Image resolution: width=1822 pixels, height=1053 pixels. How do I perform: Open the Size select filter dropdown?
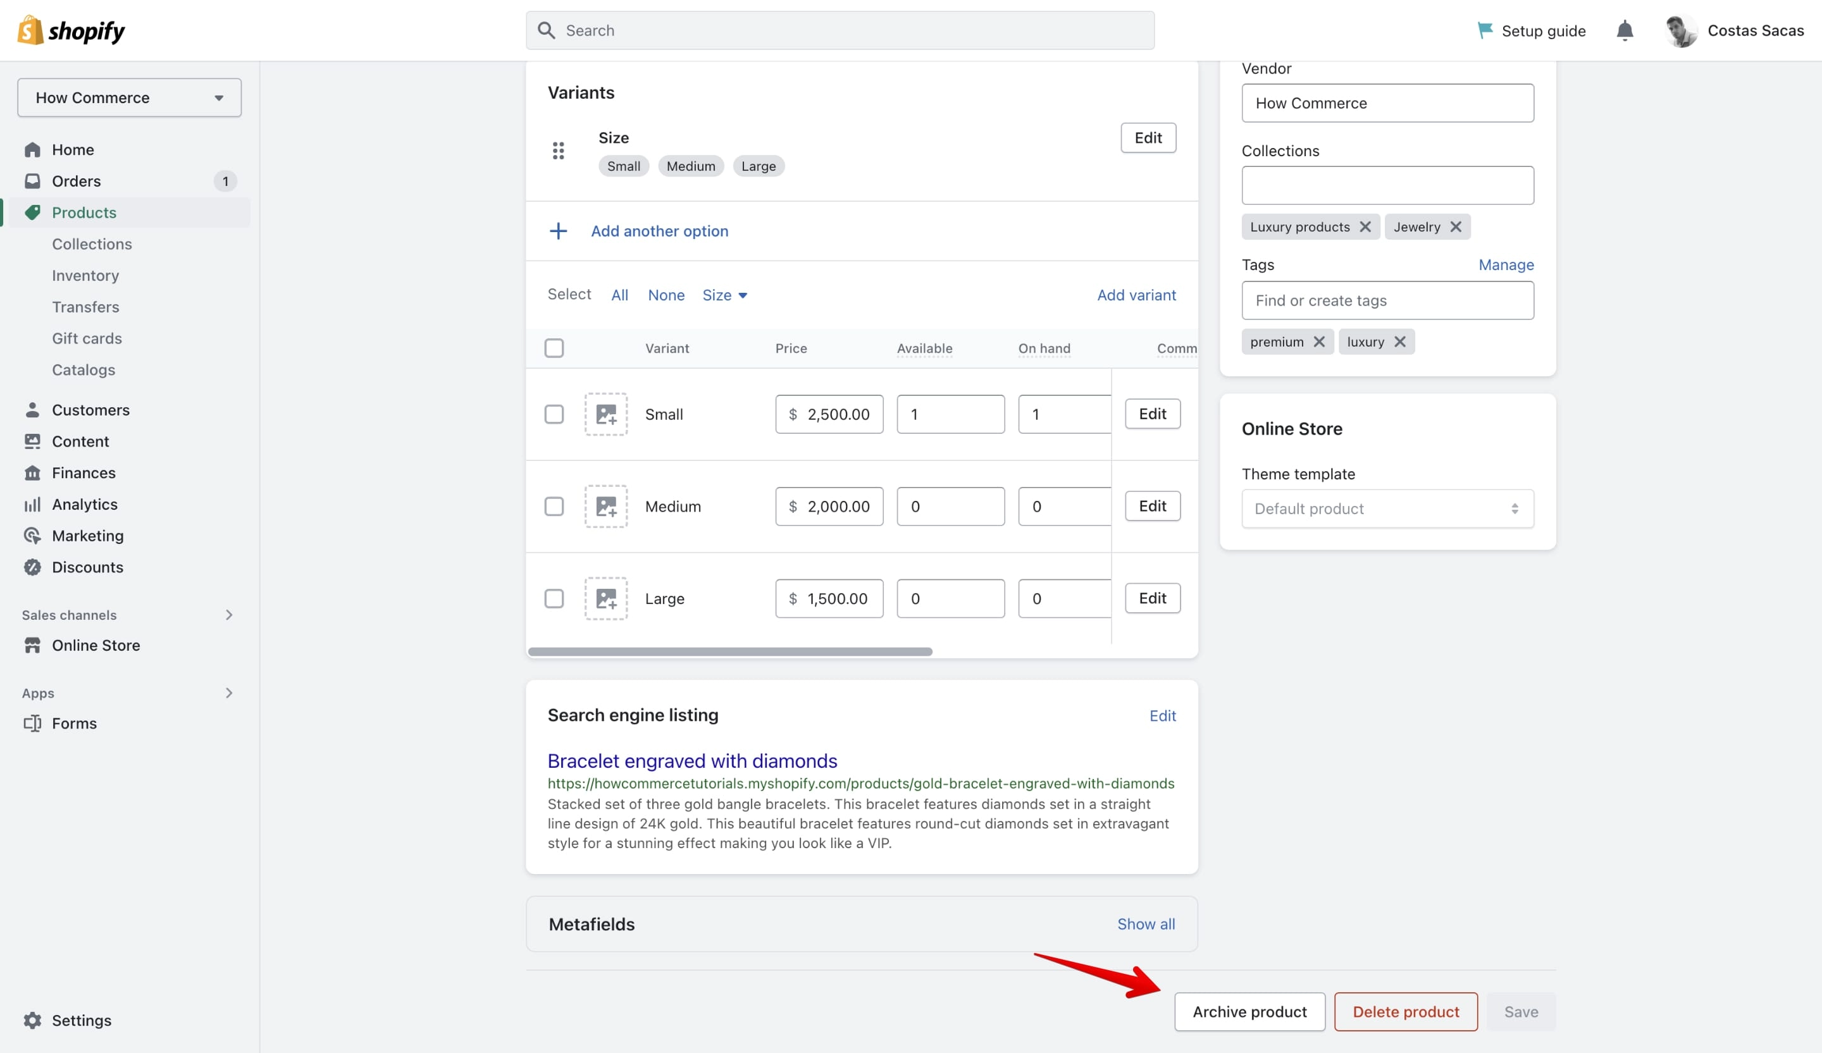[x=724, y=295]
